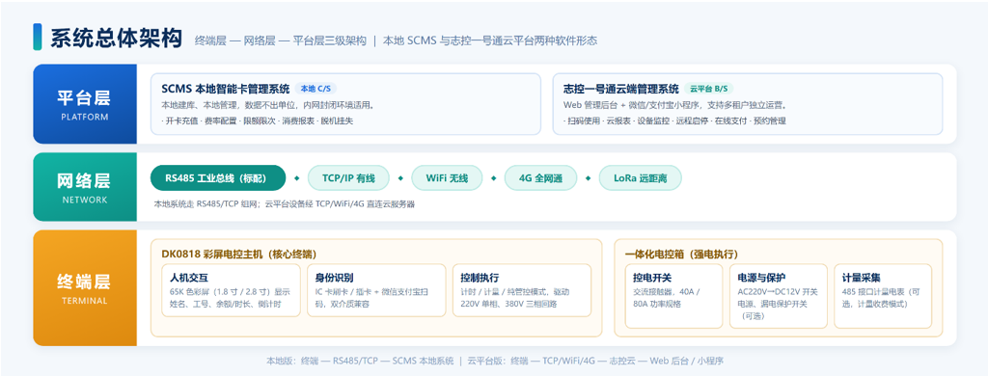Select the TCP/IP 有线 pill
Image resolution: width=988 pixels, height=376 pixels.
pos(348,178)
